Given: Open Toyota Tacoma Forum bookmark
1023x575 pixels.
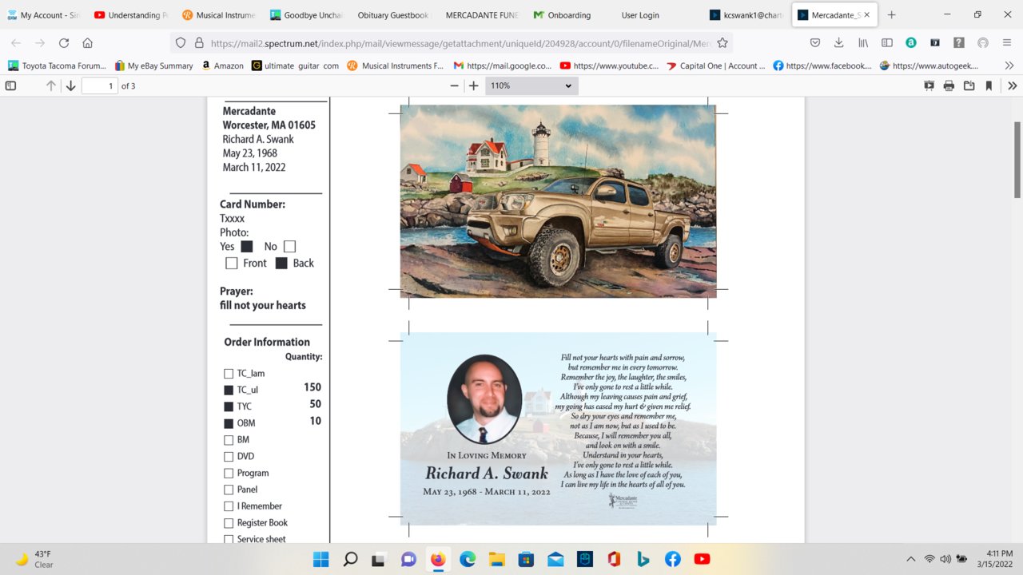Looking at the screenshot, I should pos(57,65).
